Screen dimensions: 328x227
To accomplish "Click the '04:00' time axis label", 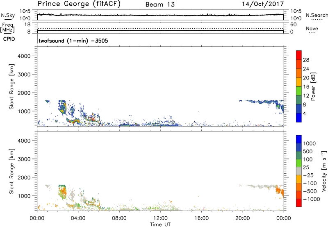I will 78,218.
